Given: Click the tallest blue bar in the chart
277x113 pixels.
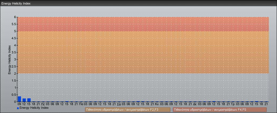Looking at the screenshot, I should [20, 99].
